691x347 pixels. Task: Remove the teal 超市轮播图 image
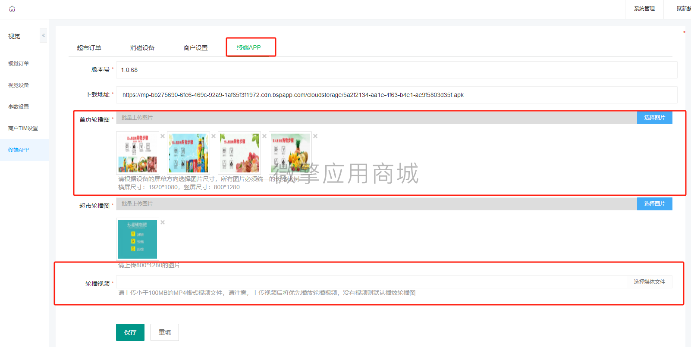point(163,222)
